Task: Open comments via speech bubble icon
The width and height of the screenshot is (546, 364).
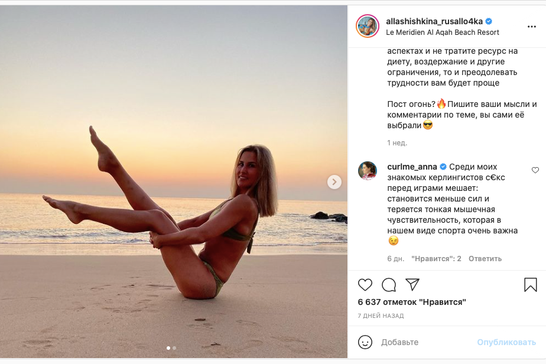Action: point(389,285)
